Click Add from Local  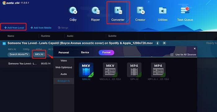pyautogui.click(x=14, y=28)
